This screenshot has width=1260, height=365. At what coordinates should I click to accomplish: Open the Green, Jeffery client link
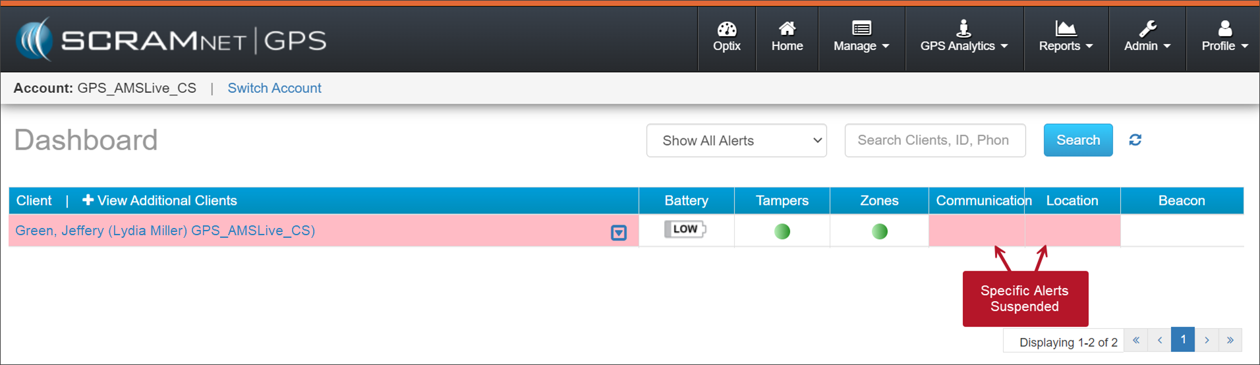(165, 231)
